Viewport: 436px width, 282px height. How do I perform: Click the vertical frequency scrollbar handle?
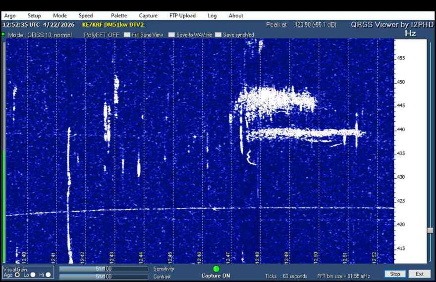click(430, 230)
